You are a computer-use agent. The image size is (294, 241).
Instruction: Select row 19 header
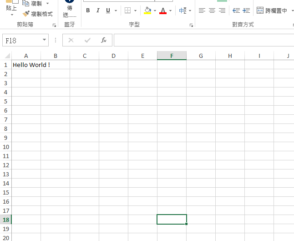point(5,229)
